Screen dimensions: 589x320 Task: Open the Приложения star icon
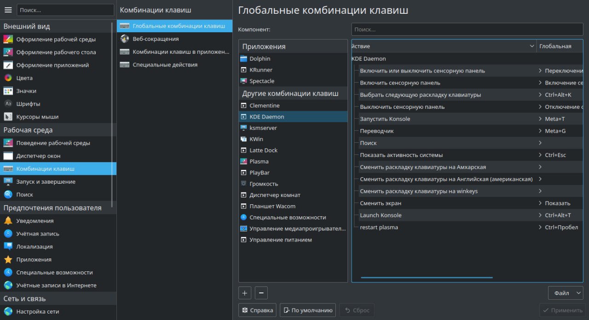[x=8, y=259]
